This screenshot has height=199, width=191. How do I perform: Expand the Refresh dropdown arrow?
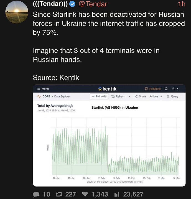coord(129,96)
